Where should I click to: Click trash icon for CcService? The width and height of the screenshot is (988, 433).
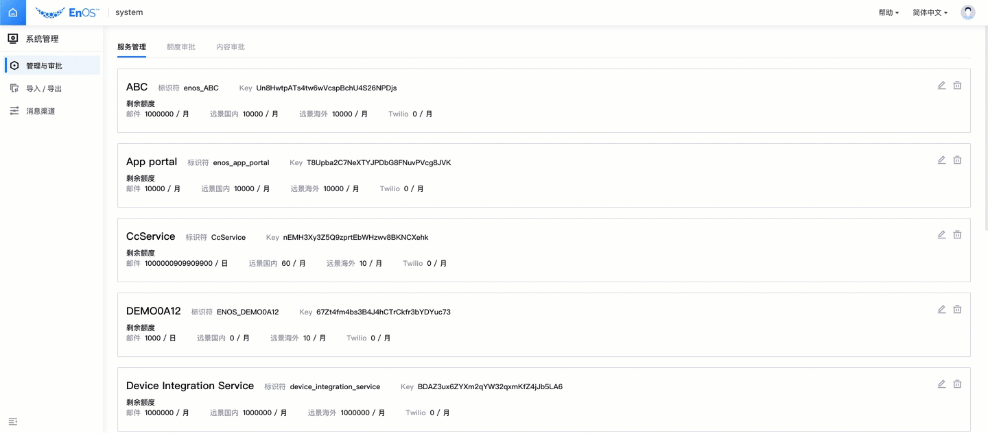coord(957,235)
